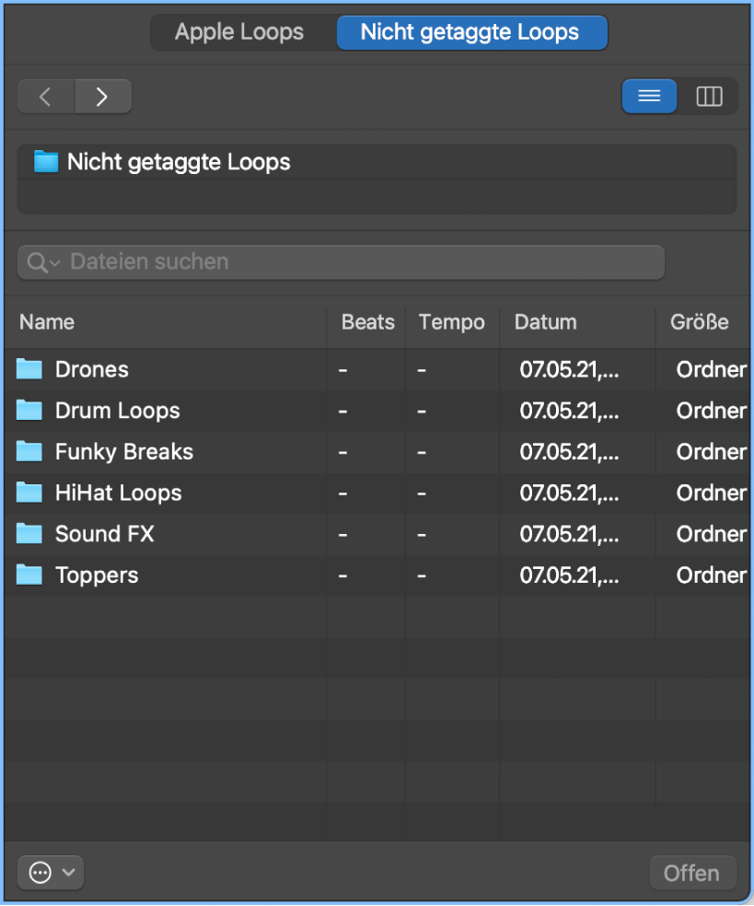Activate the Nicht getaggte Loops view

click(x=471, y=32)
